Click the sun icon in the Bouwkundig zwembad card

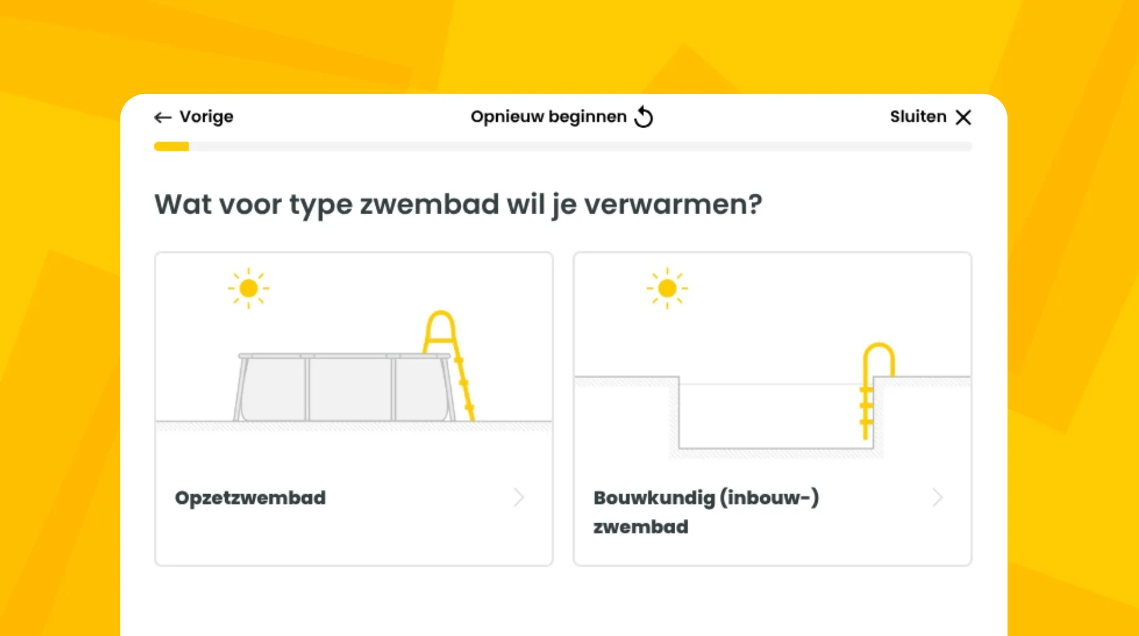(x=667, y=287)
